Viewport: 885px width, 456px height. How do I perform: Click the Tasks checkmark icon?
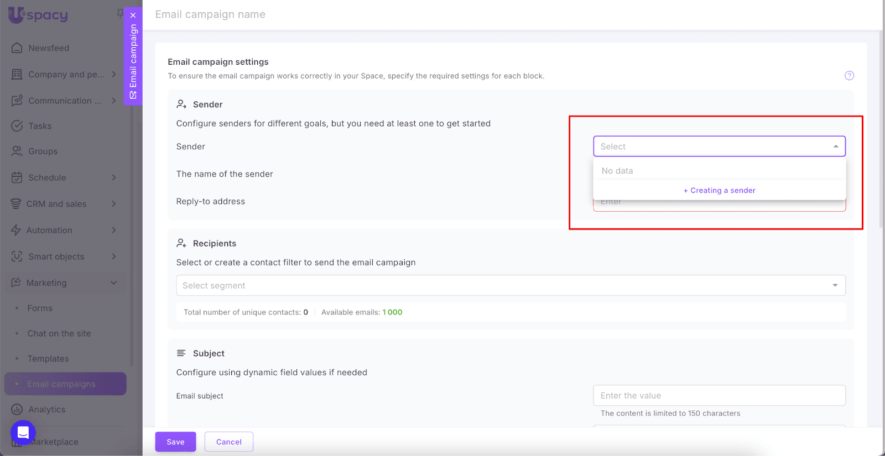[17, 126]
